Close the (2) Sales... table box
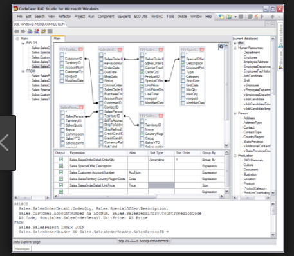 point(161,50)
